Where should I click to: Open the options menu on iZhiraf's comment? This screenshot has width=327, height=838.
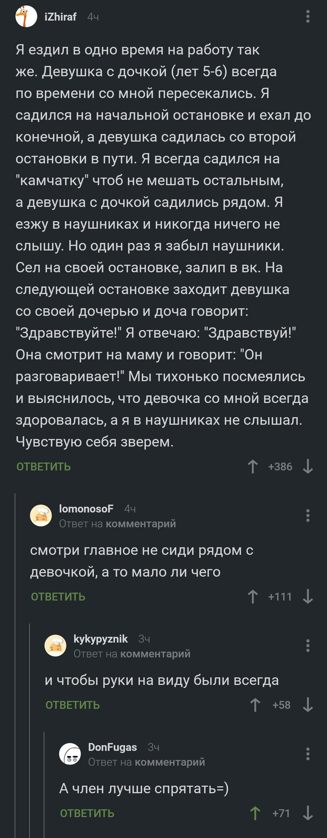pyautogui.click(x=307, y=16)
